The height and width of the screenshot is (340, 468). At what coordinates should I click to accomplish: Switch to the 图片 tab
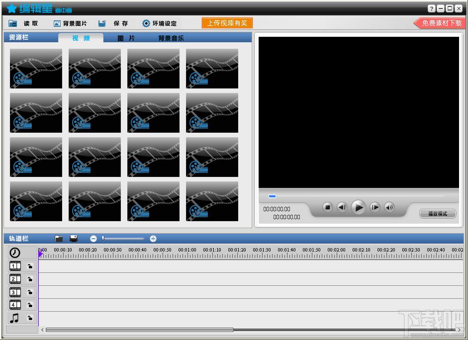click(126, 38)
